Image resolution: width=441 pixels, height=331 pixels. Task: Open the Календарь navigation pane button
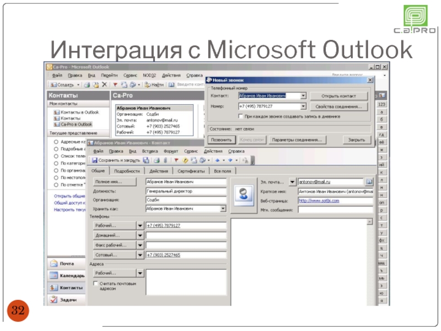click(66, 275)
